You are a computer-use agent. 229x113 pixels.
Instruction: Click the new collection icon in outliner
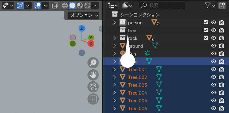pyautogui.click(x=222, y=6)
